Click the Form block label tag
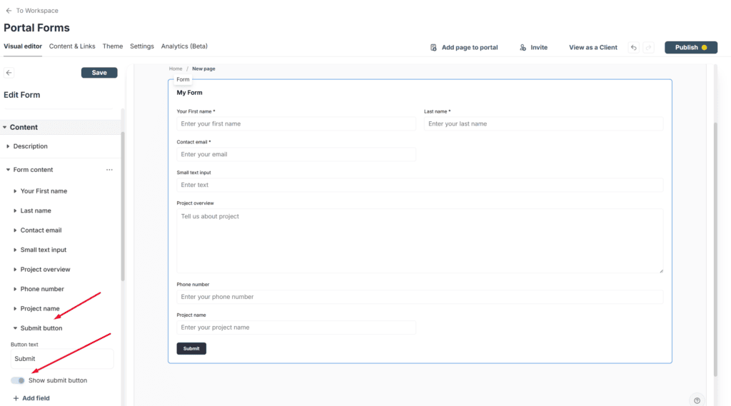731x406 pixels. 183,80
